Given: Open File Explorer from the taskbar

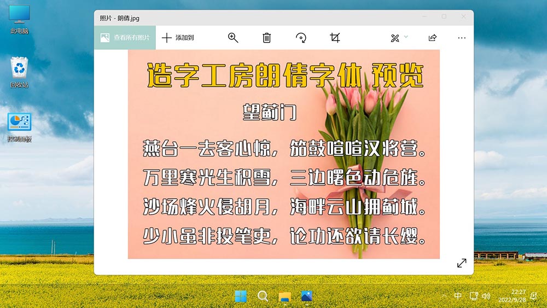Looking at the screenshot, I should point(284,297).
